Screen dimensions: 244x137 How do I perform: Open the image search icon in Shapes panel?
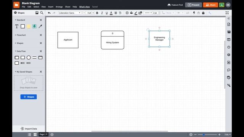[x=37, y=13]
